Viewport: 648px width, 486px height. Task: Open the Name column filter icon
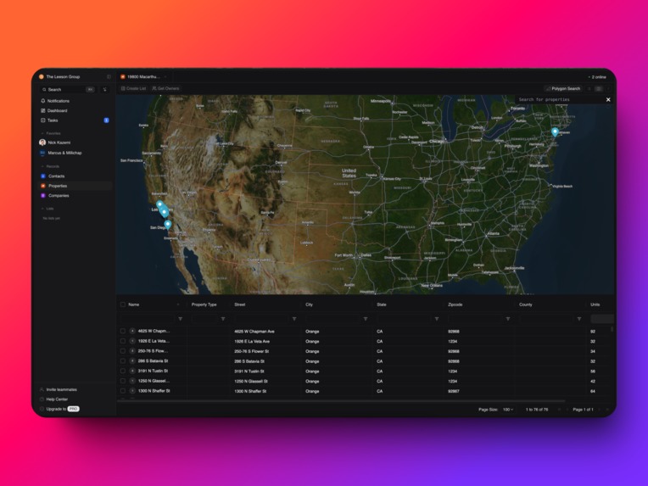[180, 319]
